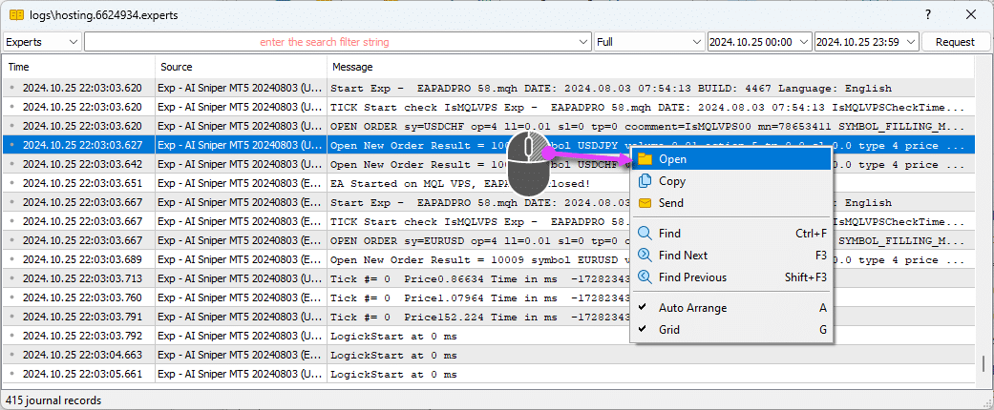Click the vertical scrollbar thumb
Viewport: 994px width, 410px height.
click(x=983, y=365)
